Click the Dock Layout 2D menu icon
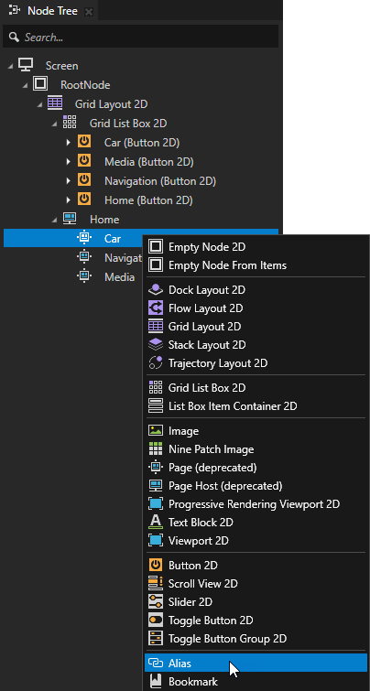This screenshot has width=370, height=691. 156,289
